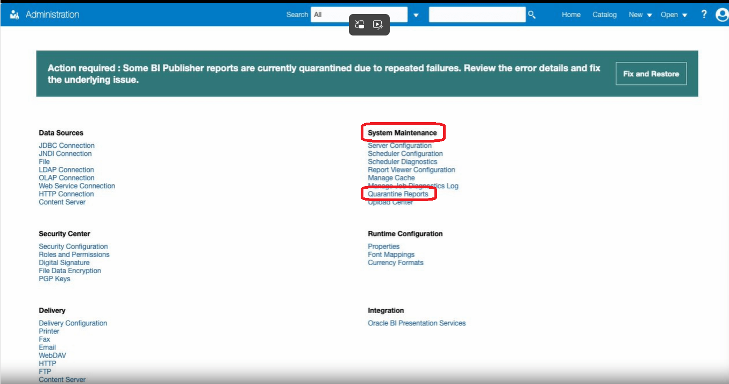Open the JNDI Connection link

pos(65,153)
